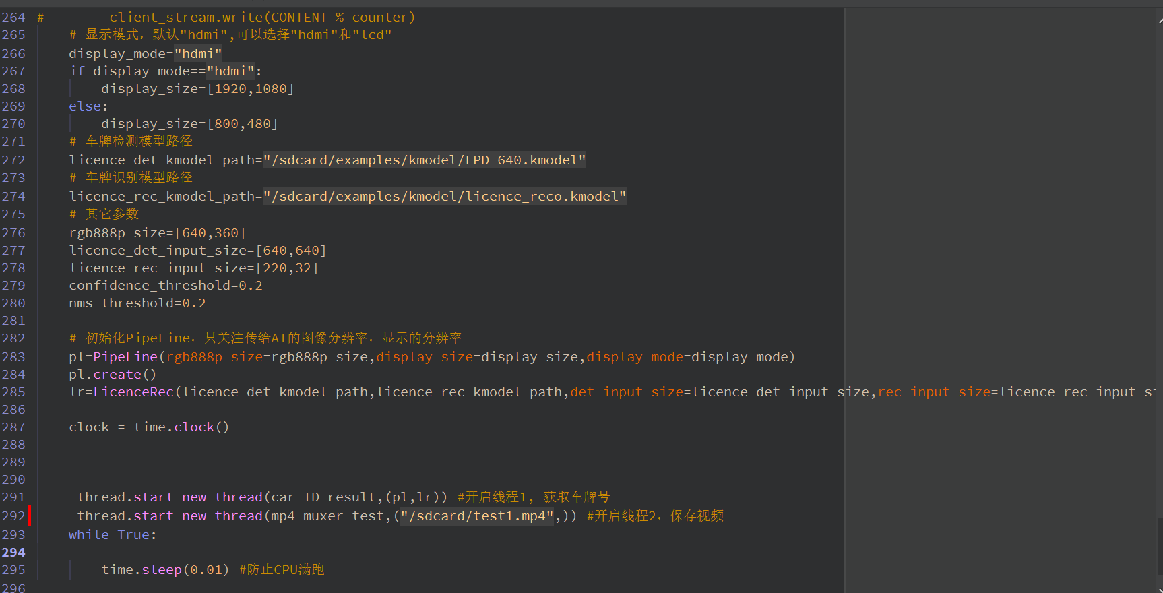Select line number 294 in the gutter
This screenshot has width=1163, height=593.
point(13,553)
